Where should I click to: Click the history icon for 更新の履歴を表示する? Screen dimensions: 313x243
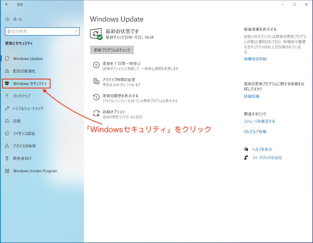pyautogui.click(x=96, y=97)
